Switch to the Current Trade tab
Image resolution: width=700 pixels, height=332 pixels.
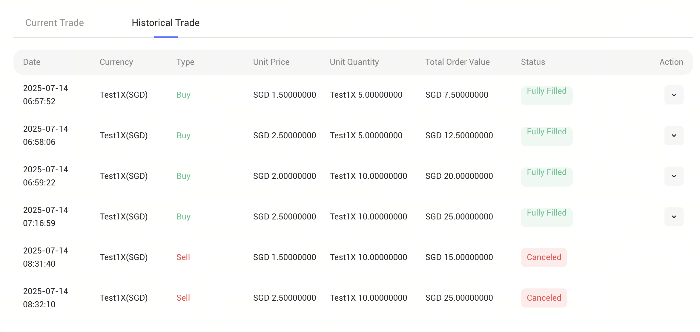tap(55, 23)
